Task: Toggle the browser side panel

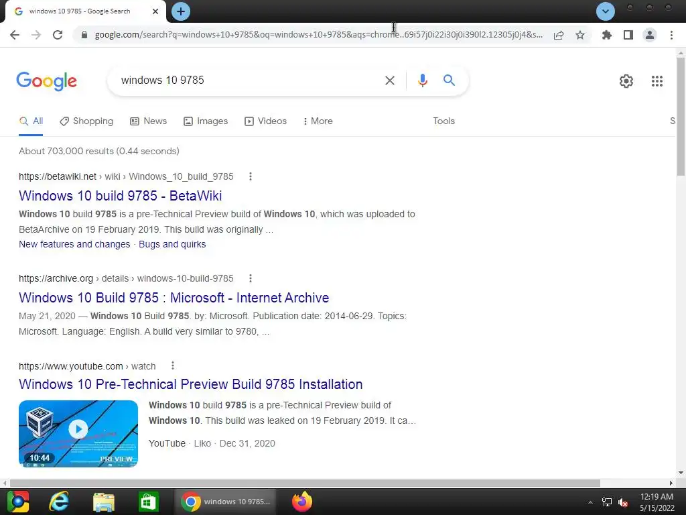Action: point(628,35)
